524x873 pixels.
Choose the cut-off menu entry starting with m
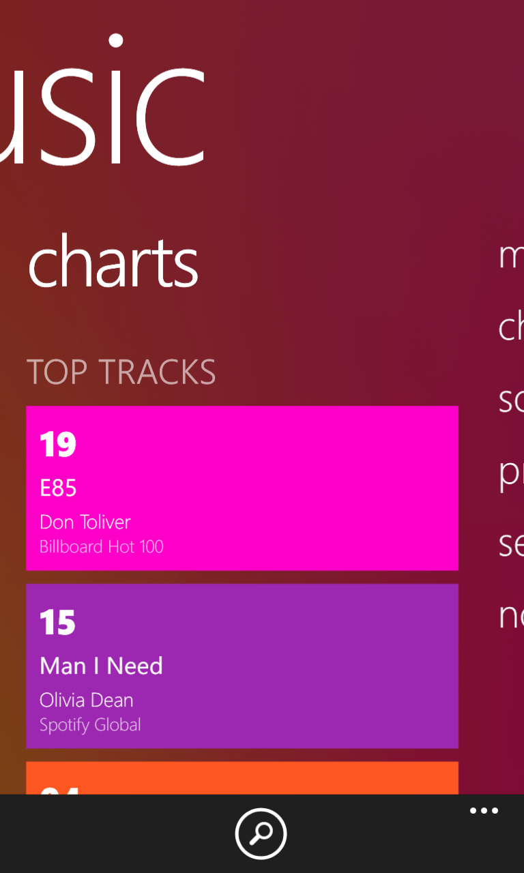pyautogui.click(x=512, y=256)
